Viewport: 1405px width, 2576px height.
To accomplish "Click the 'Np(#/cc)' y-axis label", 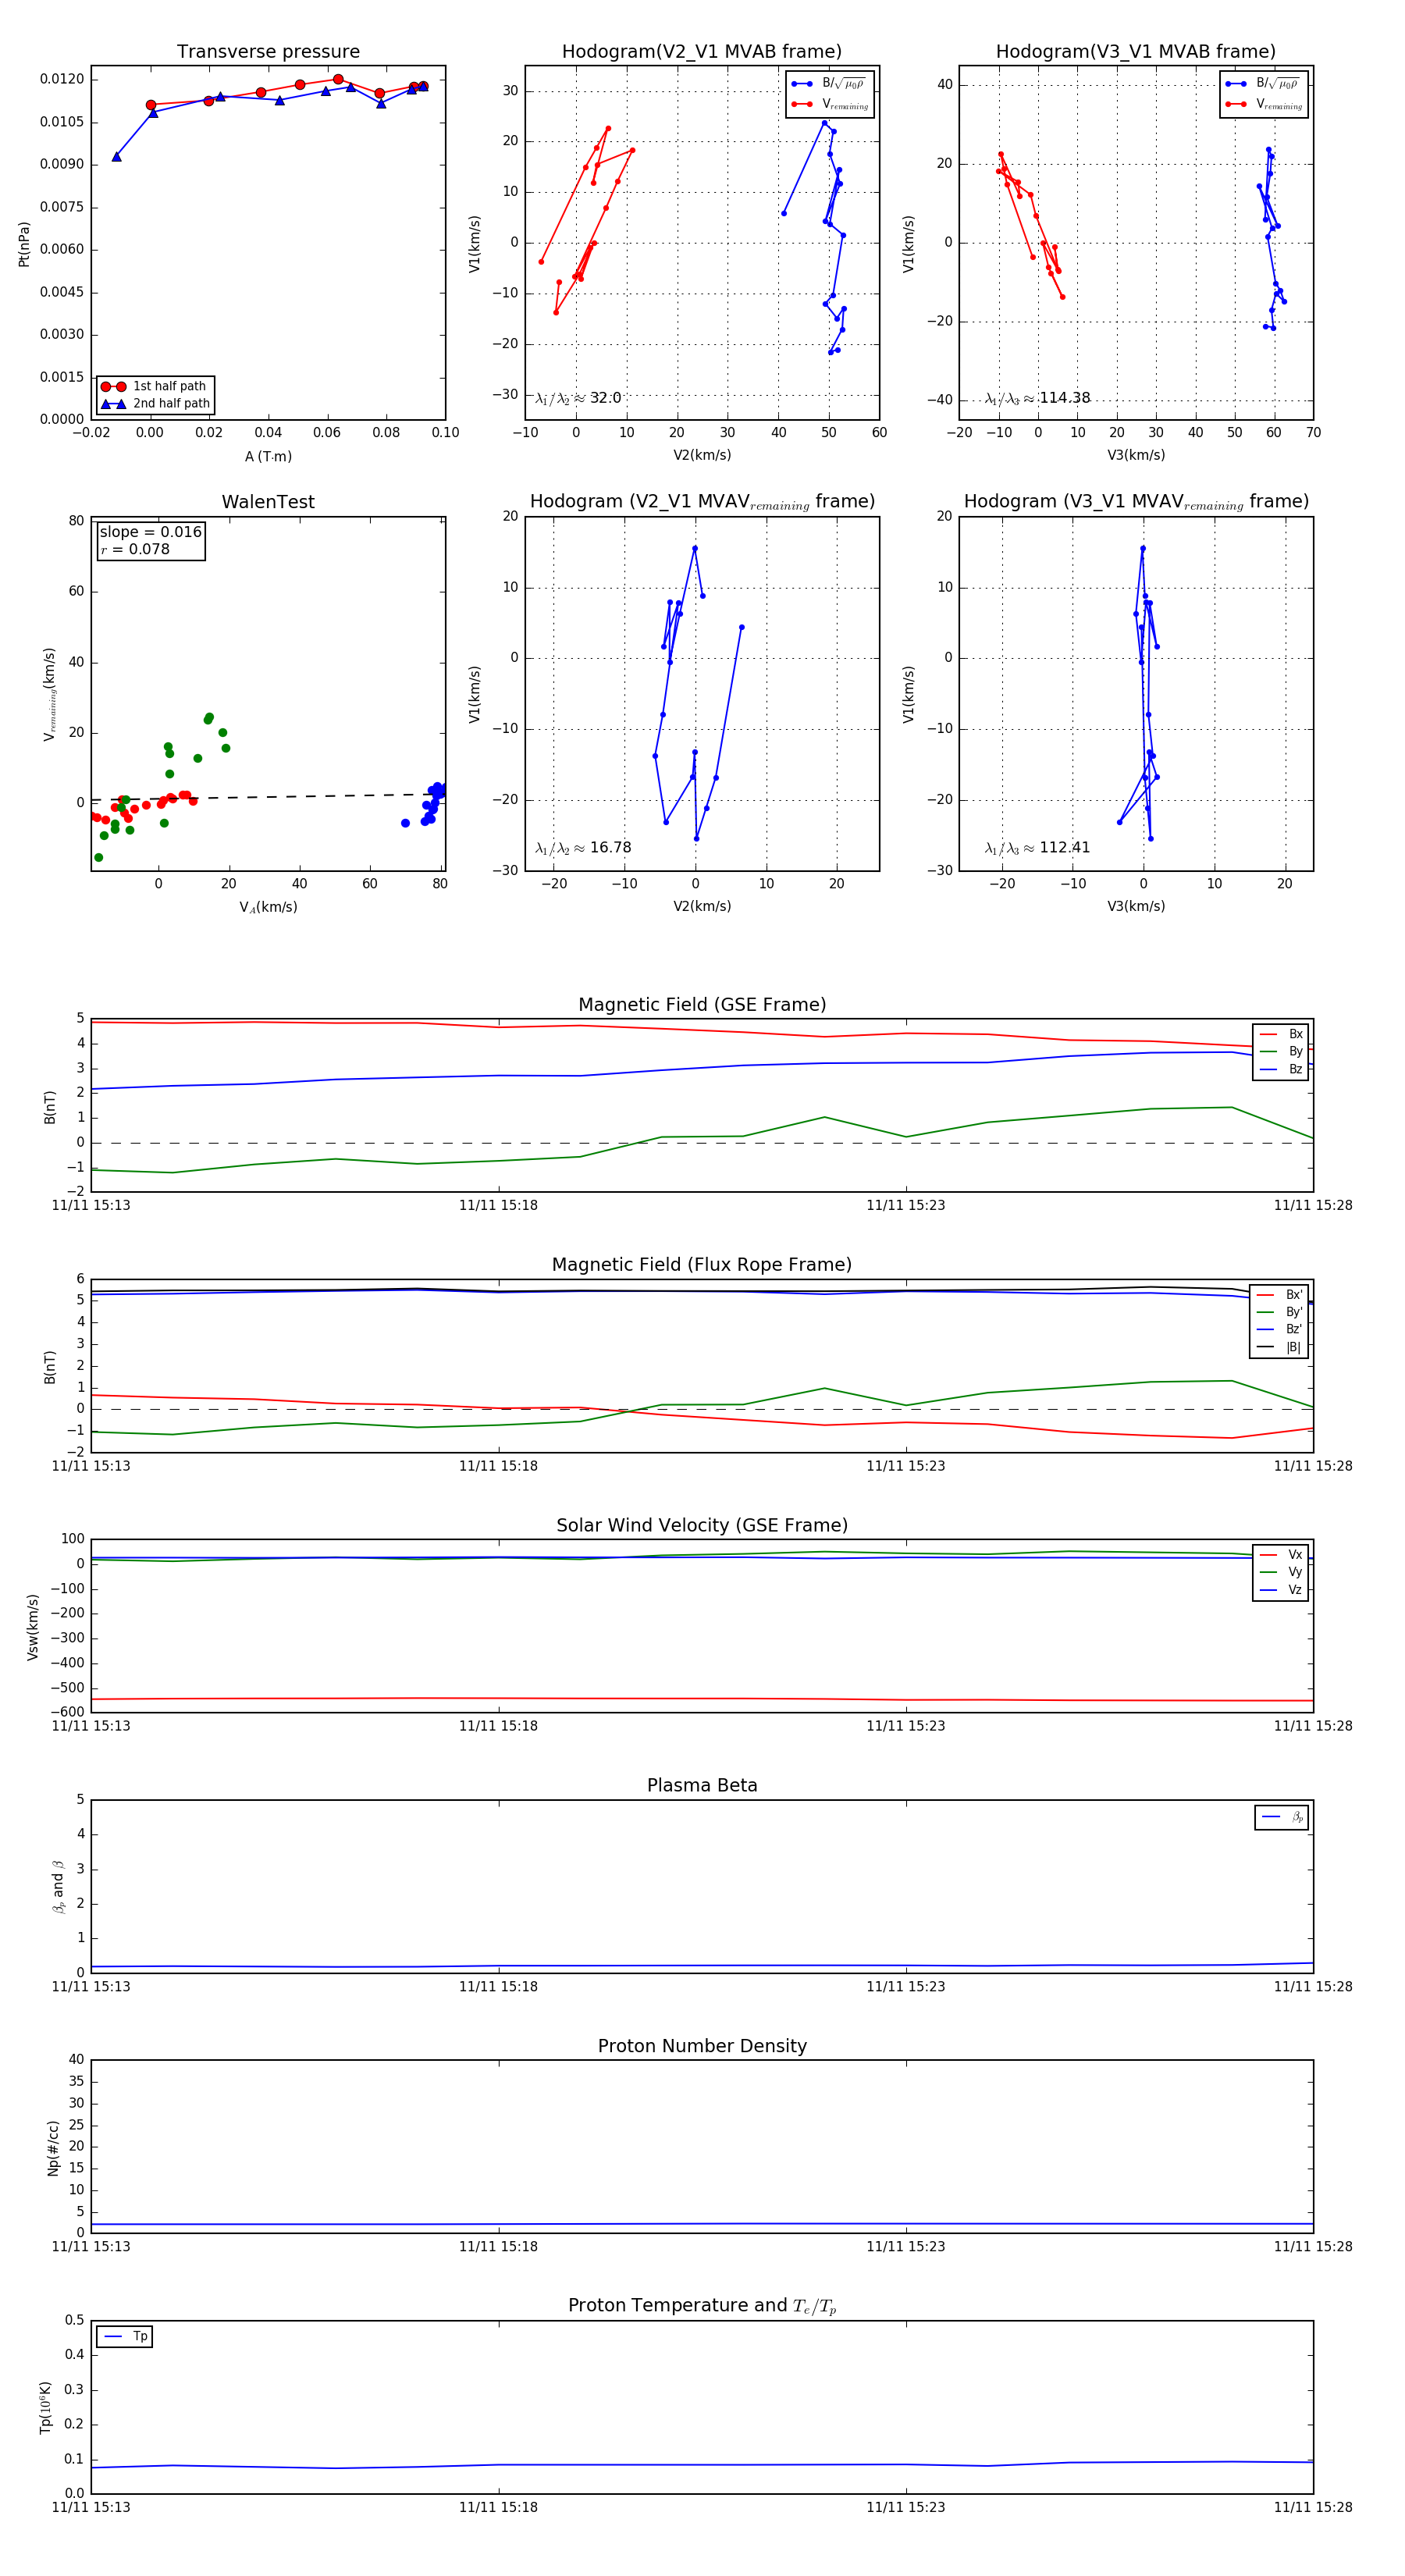I will point(53,2147).
